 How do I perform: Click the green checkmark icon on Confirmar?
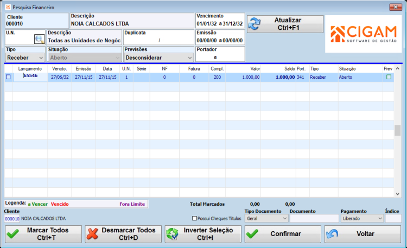(252, 234)
